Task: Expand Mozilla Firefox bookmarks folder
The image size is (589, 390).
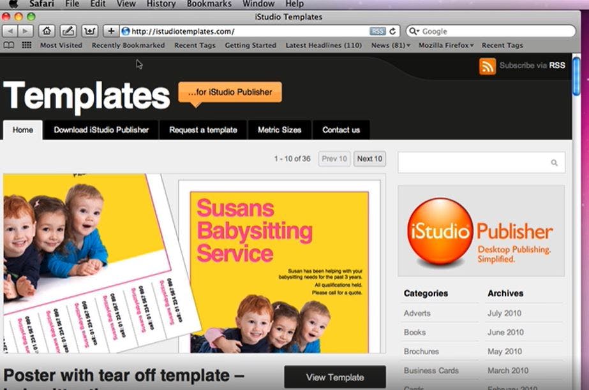Action: click(446, 45)
